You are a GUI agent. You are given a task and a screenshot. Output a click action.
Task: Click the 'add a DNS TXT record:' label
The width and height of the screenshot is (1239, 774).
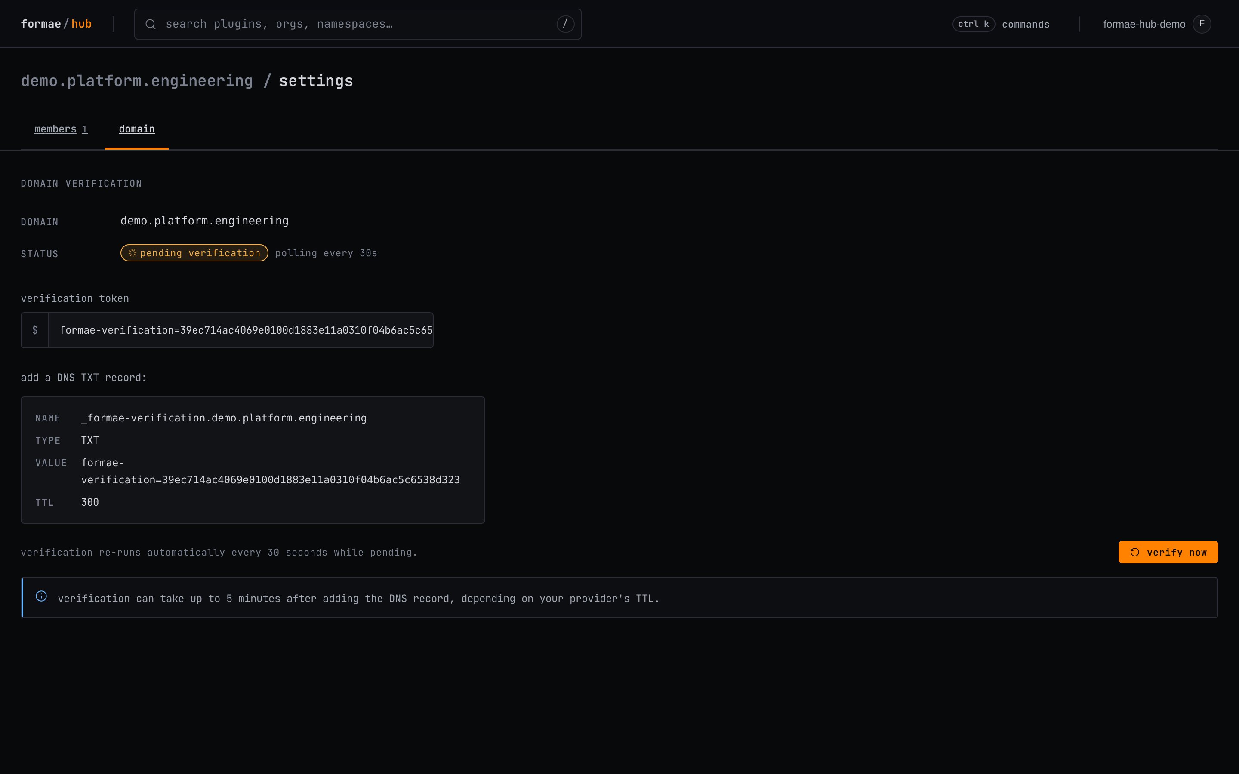click(83, 378)
